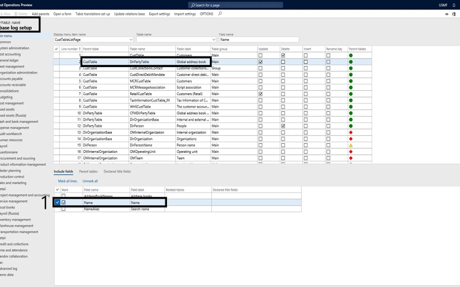Click the green parent tables indicator on the DirPartyTable row
The image size is (460, 287).
coord(351,62)
